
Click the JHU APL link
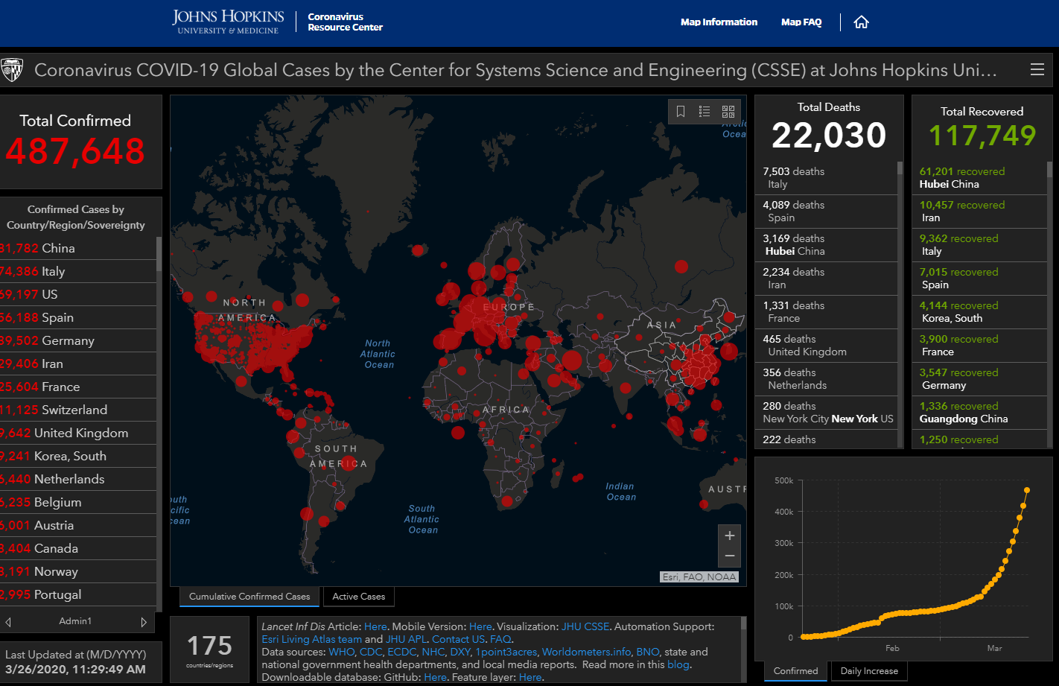click(406, 639)
